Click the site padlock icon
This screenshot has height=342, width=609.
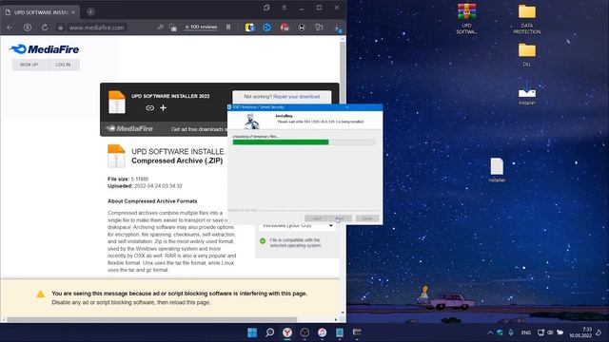click(x=60, y=28)
